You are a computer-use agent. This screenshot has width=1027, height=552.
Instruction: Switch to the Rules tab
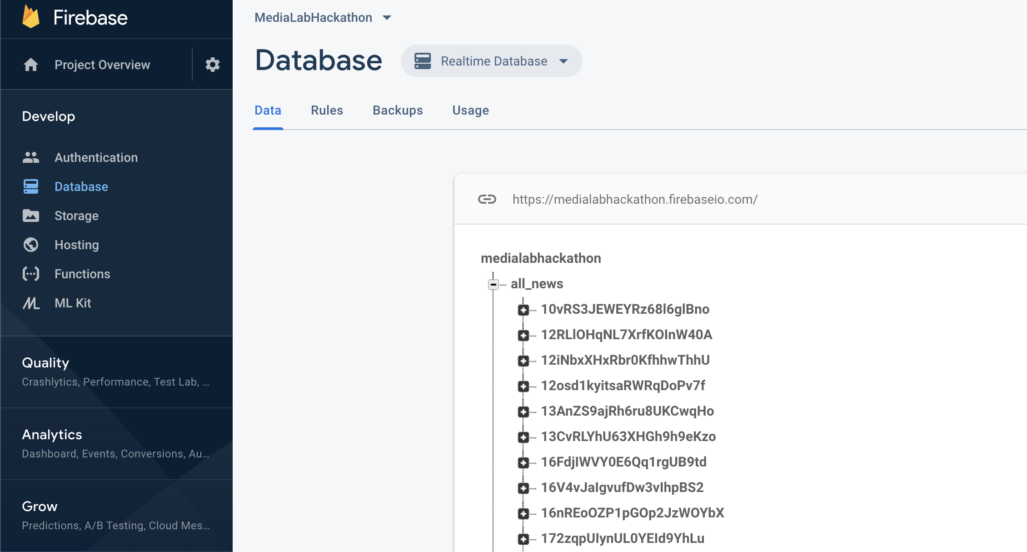pyautogui.click(x=327, y=110)
